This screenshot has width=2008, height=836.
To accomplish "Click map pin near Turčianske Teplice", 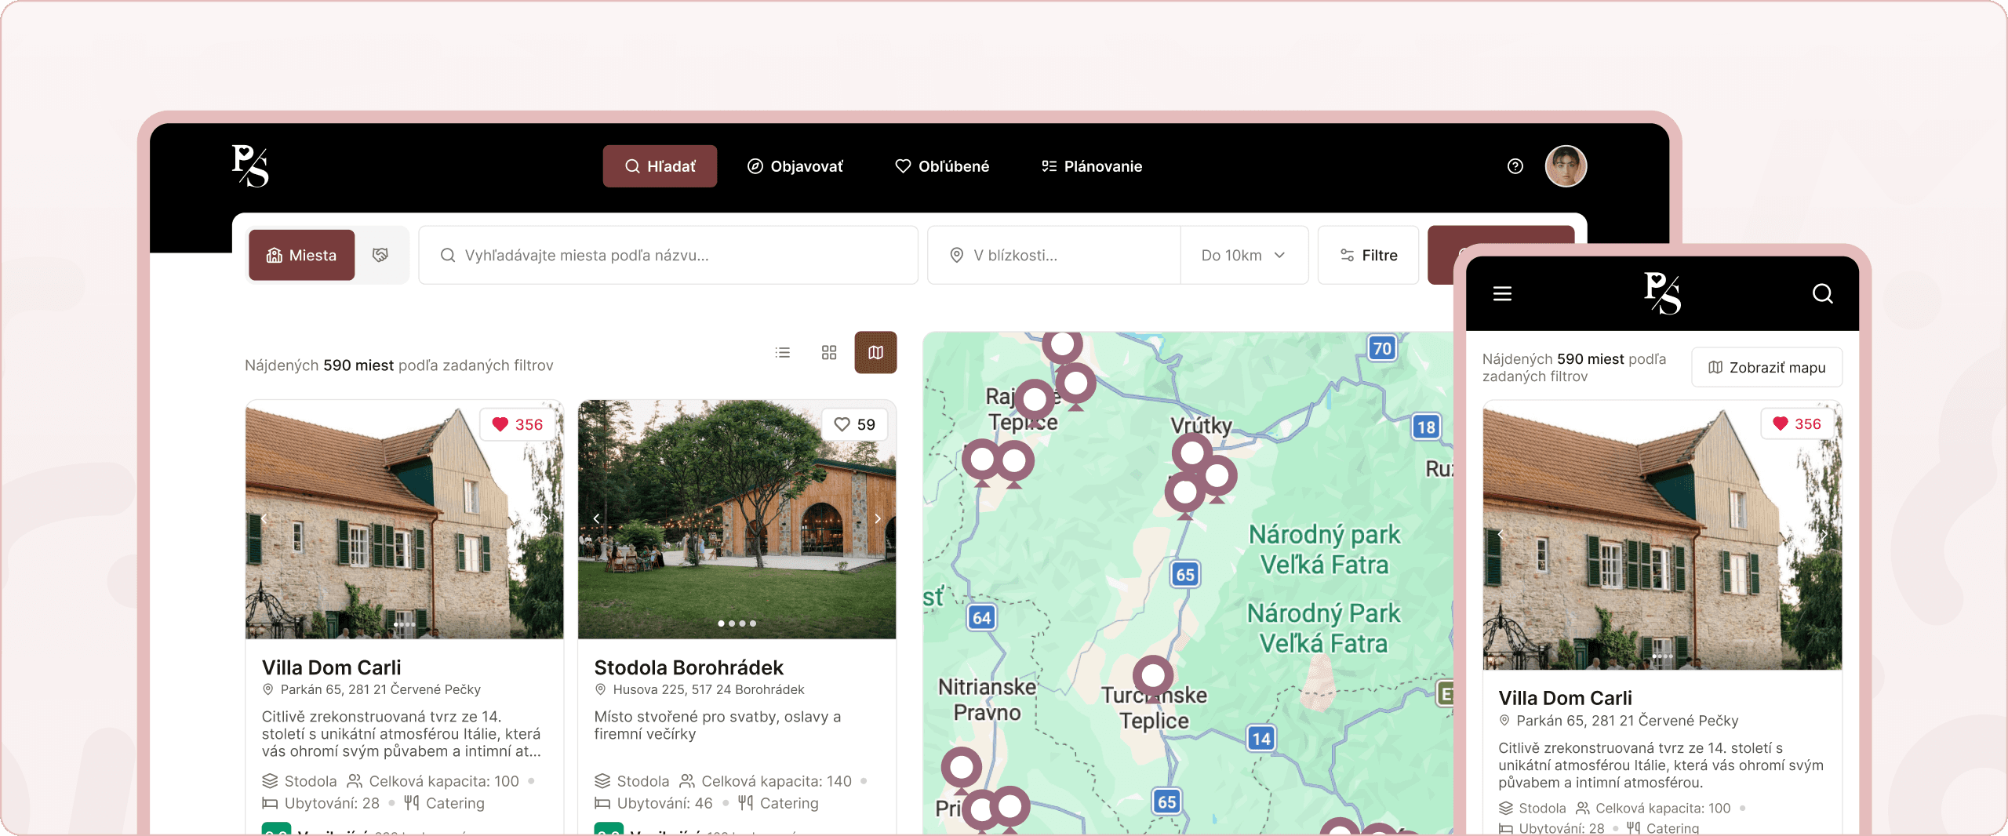I will (1153, 678).
